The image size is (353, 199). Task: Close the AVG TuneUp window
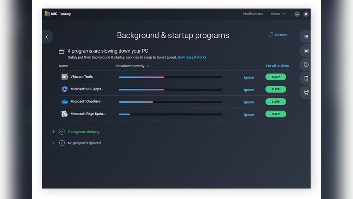point(306,14)
